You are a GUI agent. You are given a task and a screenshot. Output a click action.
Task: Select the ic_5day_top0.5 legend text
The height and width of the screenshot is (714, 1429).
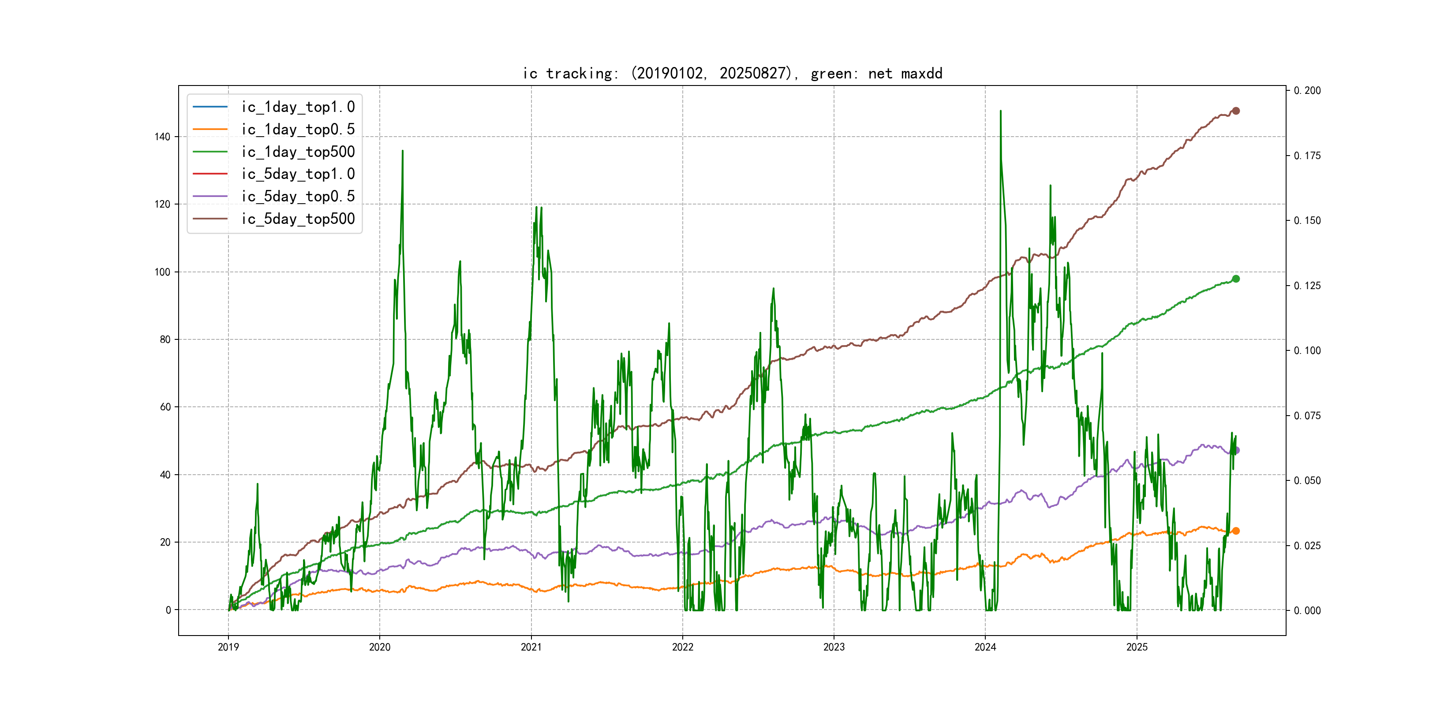(x=298, y=196)
